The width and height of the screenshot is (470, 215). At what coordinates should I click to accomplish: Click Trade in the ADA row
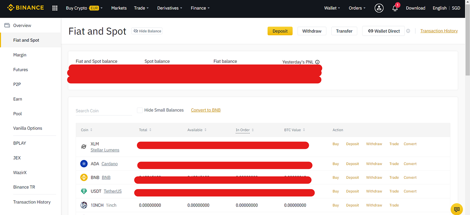point(394,164)
